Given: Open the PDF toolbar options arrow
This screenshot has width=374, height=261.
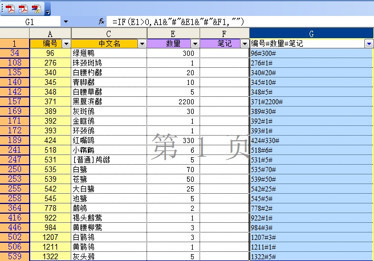Looking at the screenshot, I should tap(47, 11).
